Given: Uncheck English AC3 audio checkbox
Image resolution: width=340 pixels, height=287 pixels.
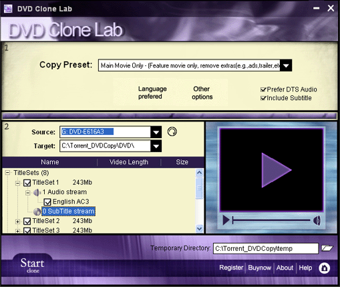Looking at the screenshot, I should click(x=47, y=202).
